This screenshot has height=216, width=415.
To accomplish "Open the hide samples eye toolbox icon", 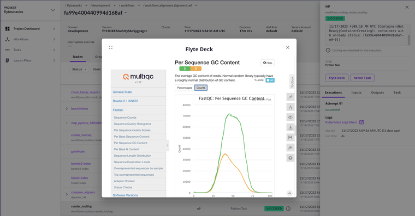I will coord(290,118).
